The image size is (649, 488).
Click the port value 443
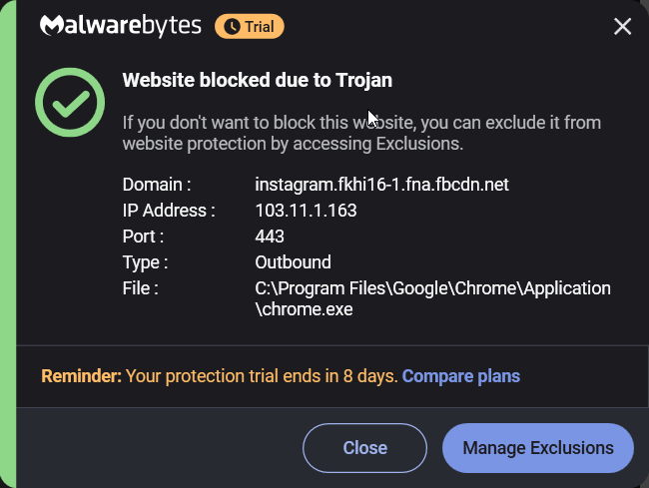coord(270,237)
